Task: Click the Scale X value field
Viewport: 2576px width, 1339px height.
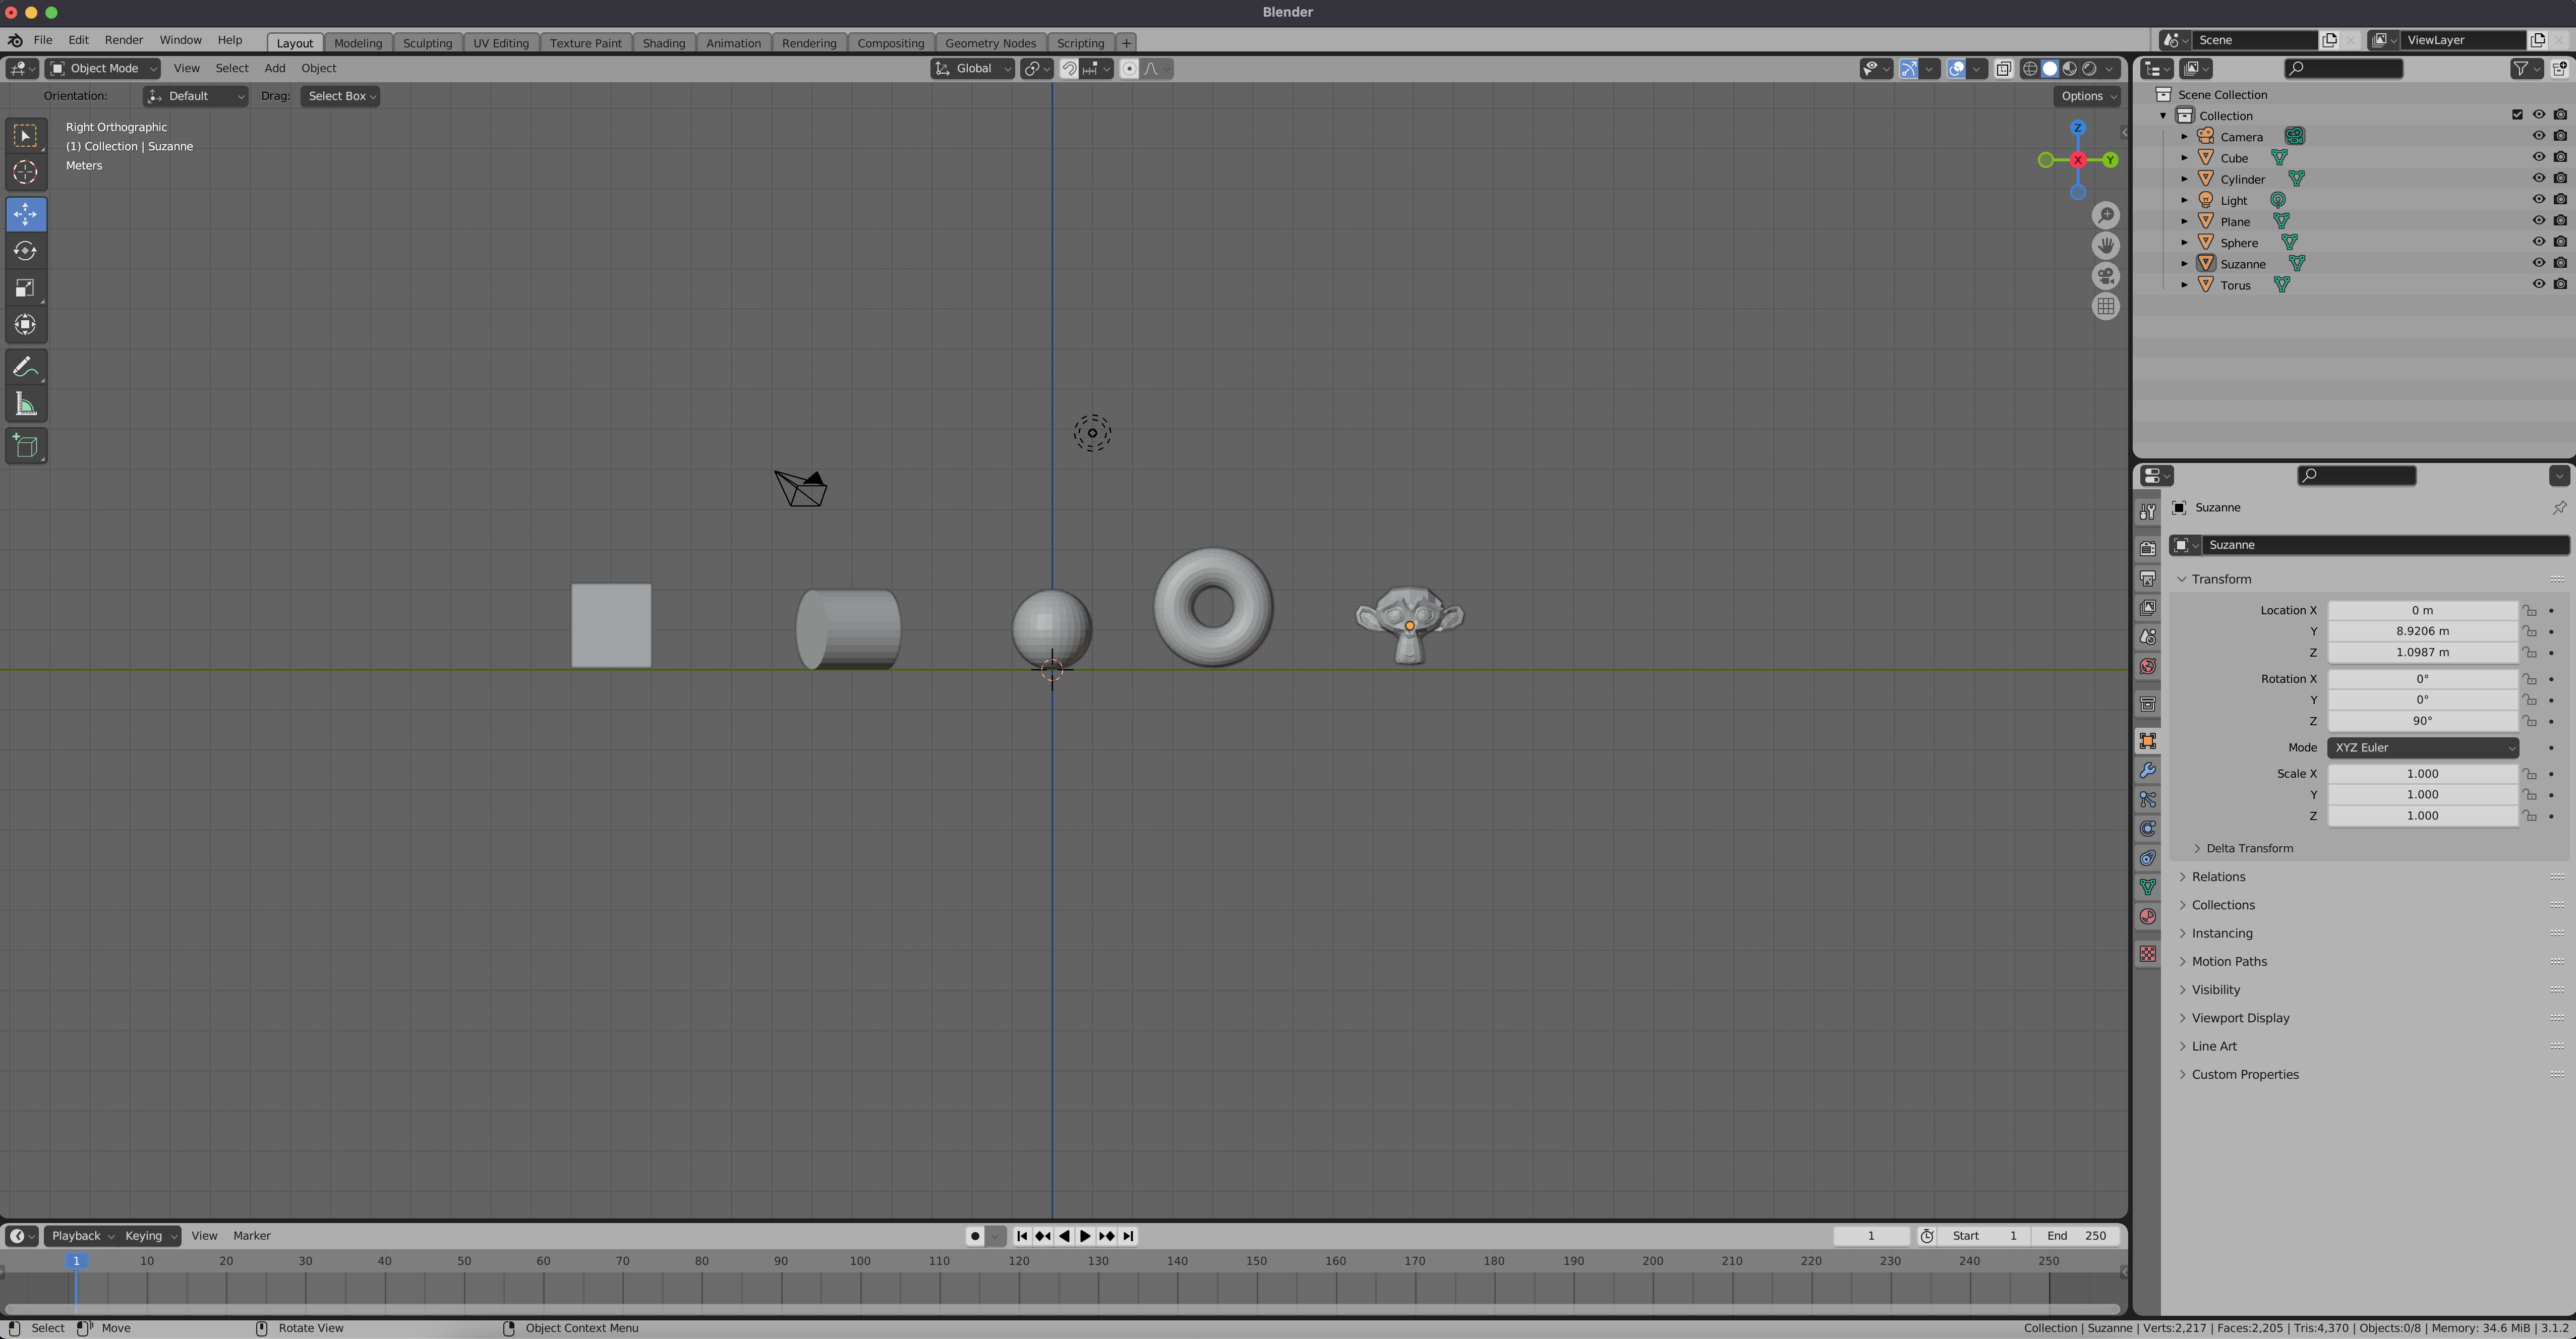Action: click(x=2422, y=774)
